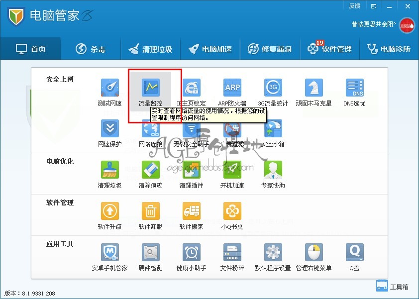Viewport: 419px width, 299px height.
Task: Launch 流量监控 traffic monitor
Action: (x=151, y=93)
